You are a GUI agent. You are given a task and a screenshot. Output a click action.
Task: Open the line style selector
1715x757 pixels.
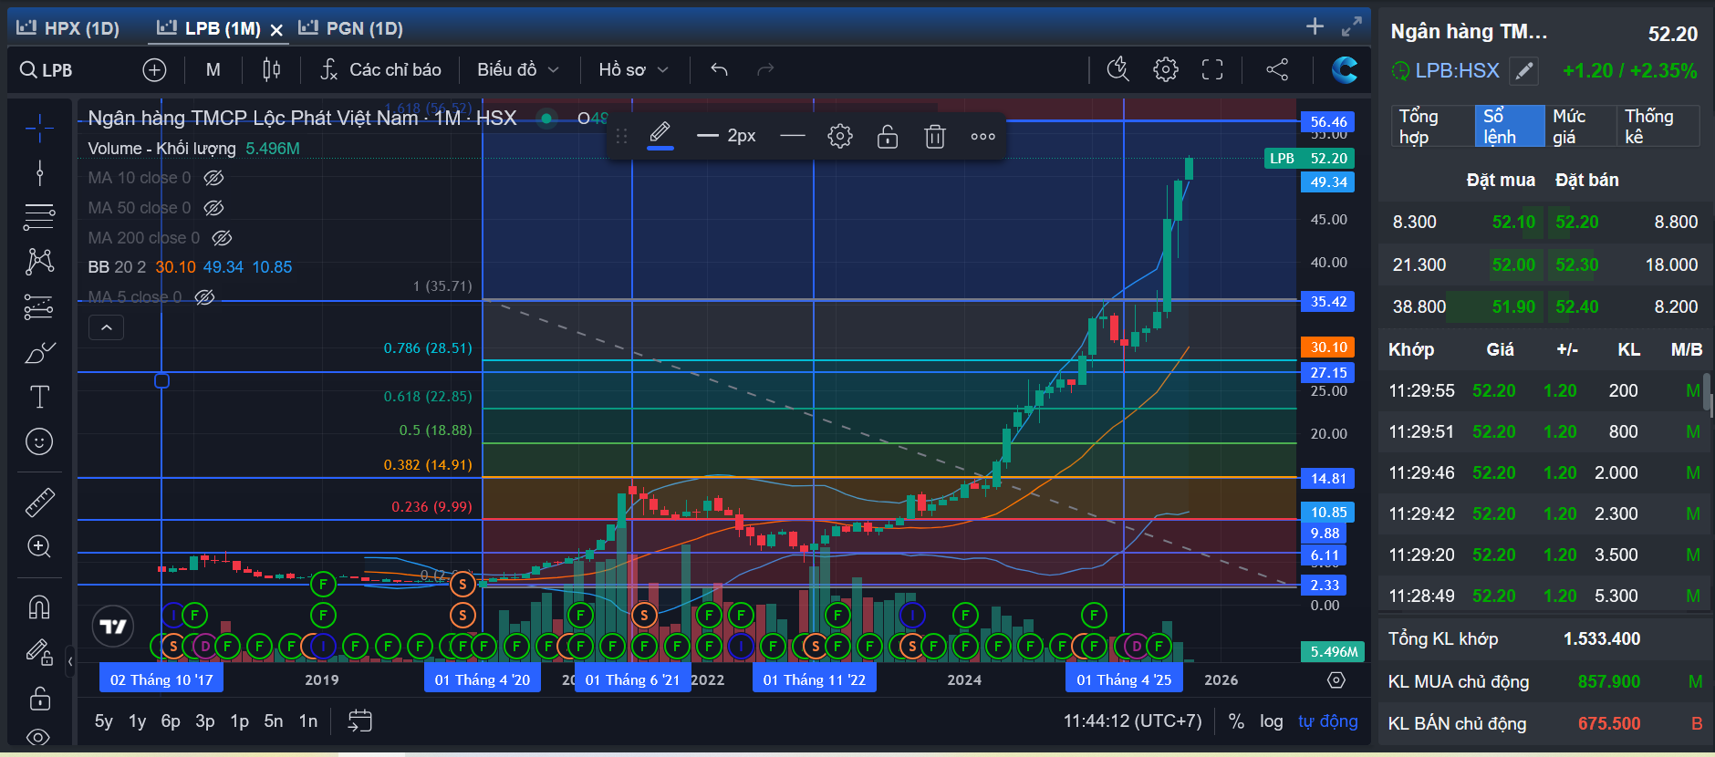coord(793,137)
